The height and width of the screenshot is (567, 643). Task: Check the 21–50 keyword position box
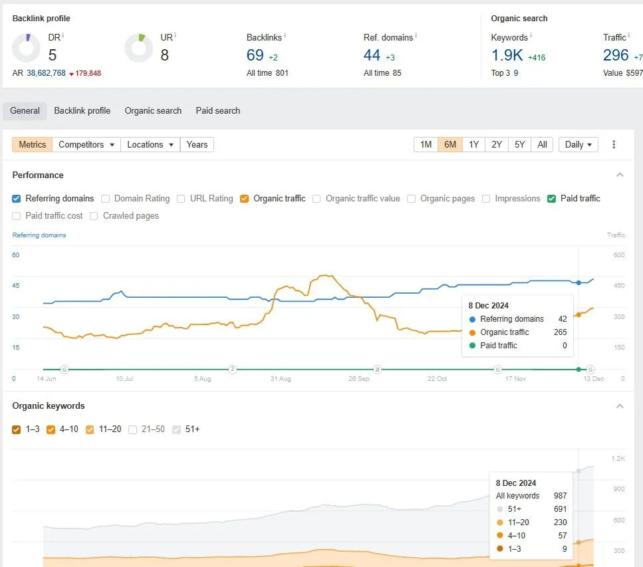pos(133,429)
